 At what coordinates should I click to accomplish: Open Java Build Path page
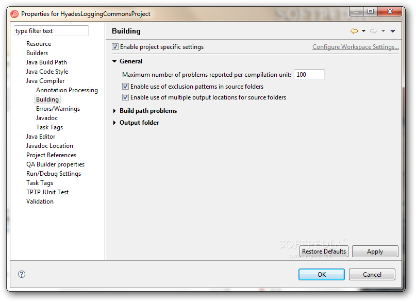click(x=46, y=62)
